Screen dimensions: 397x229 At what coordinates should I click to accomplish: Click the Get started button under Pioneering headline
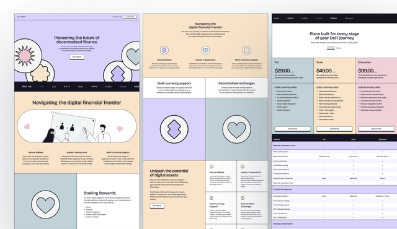tap(77, 57)
